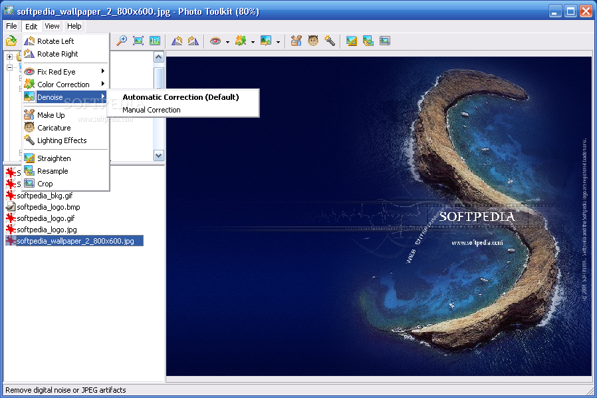Open Color Correction toolbar dropdown arrow
Image resolution: width=597 pixels, height=398 pixels.
(253, 41)
